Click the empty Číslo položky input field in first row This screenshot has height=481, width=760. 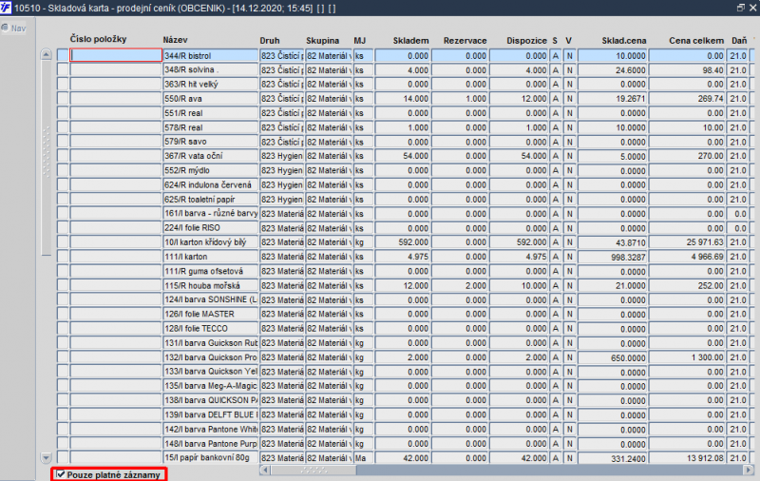pyautogui.click(x=116, y=55)
